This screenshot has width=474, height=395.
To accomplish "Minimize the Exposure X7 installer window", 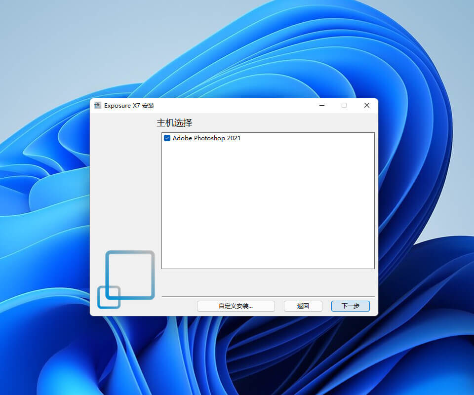I will pos(322,105).
